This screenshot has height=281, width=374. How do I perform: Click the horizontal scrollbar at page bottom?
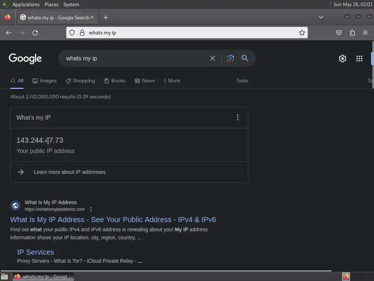(166, 271)
